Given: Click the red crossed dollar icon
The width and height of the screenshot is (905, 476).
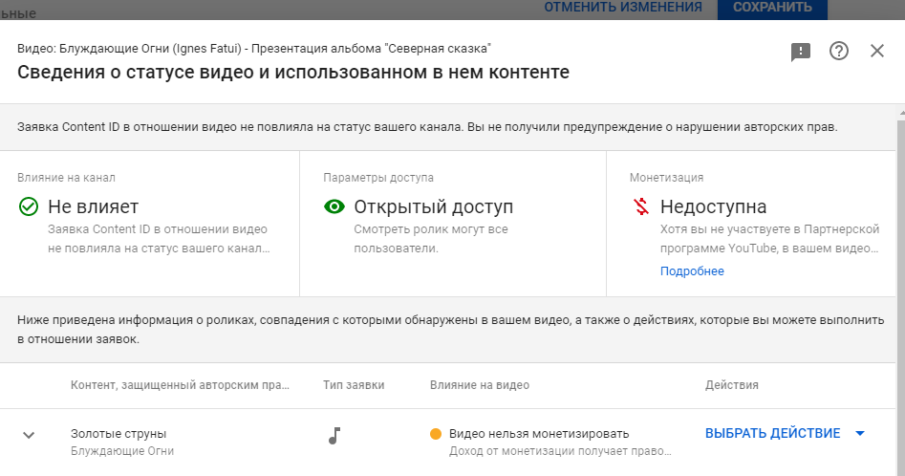Looking at the screenshot, I should (640, 206).
